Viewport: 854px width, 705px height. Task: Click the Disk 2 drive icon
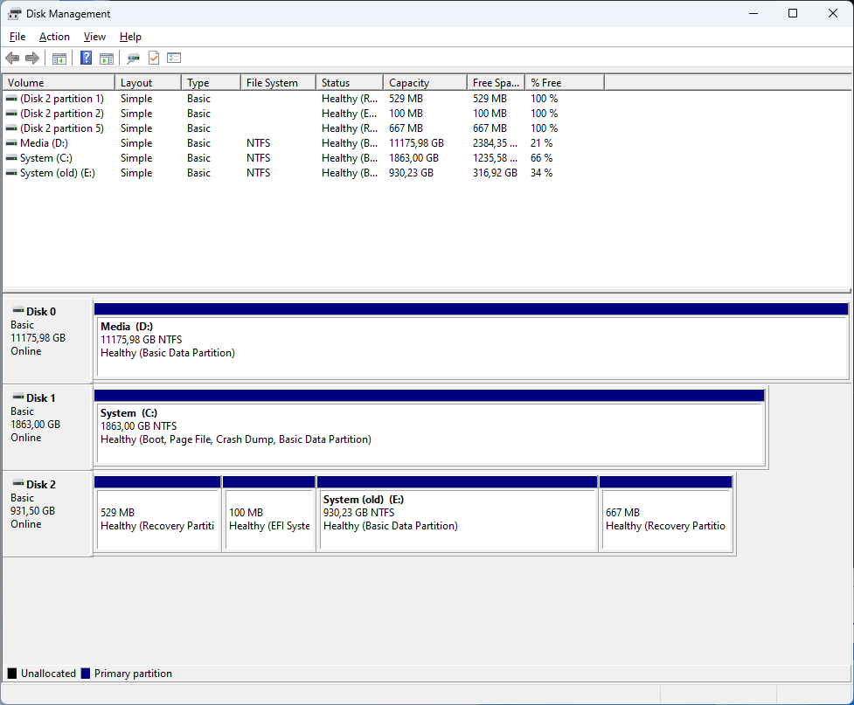click(18, 484)
